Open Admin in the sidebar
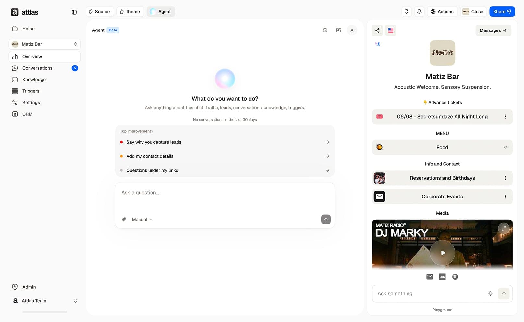This screenshot has height=322, width=524. pyautogui.click(x=45, y=287)
